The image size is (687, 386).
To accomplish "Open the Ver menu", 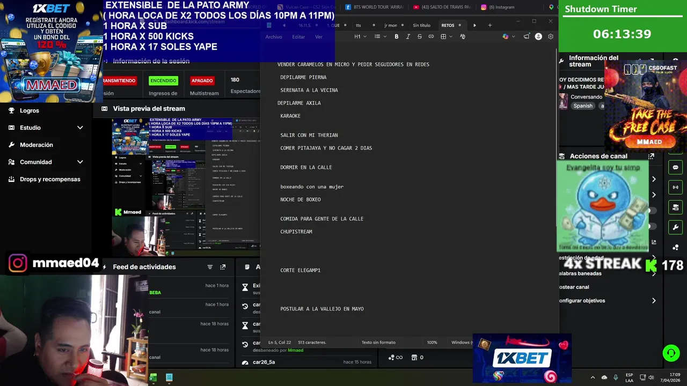I will point(319,37).
